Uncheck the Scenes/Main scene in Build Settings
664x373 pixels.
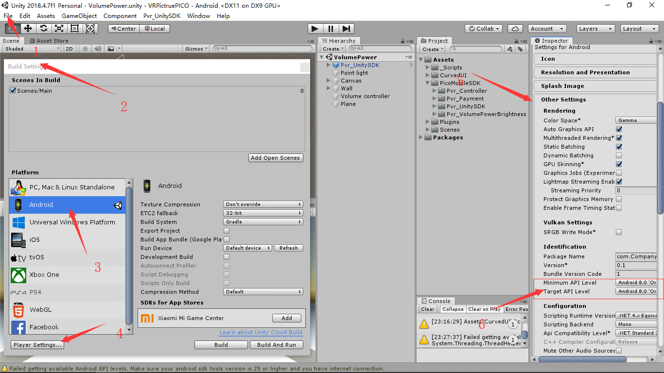(12, 90)
